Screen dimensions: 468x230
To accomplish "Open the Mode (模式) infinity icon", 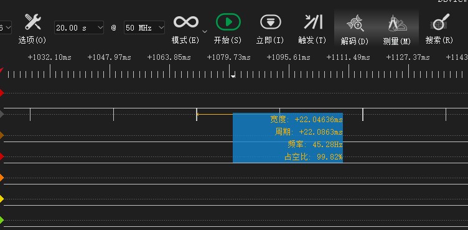I will point(185,22).
